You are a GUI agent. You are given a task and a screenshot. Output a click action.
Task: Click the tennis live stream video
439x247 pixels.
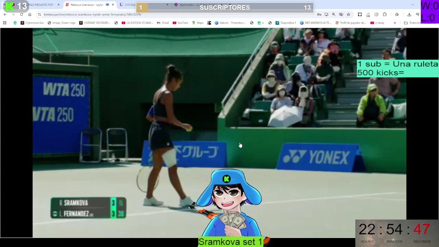(x=219, y=133)
